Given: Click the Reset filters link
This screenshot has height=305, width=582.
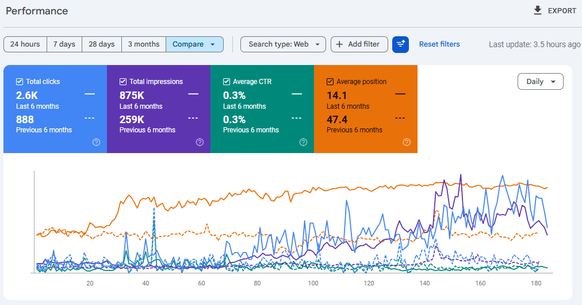Looking at the screenshot, I should pos(439,44).
